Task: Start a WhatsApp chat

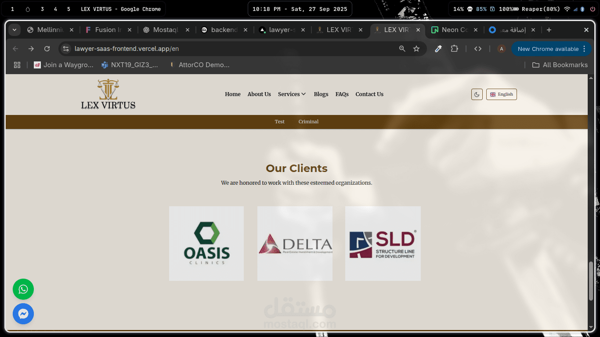Action: [23, 289]
